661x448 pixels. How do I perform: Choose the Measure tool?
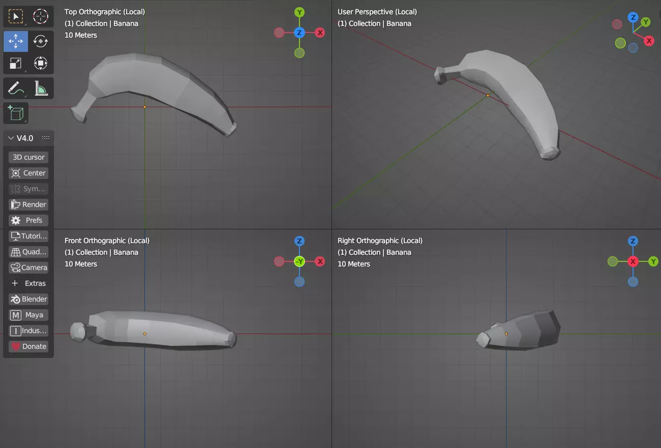41,88
